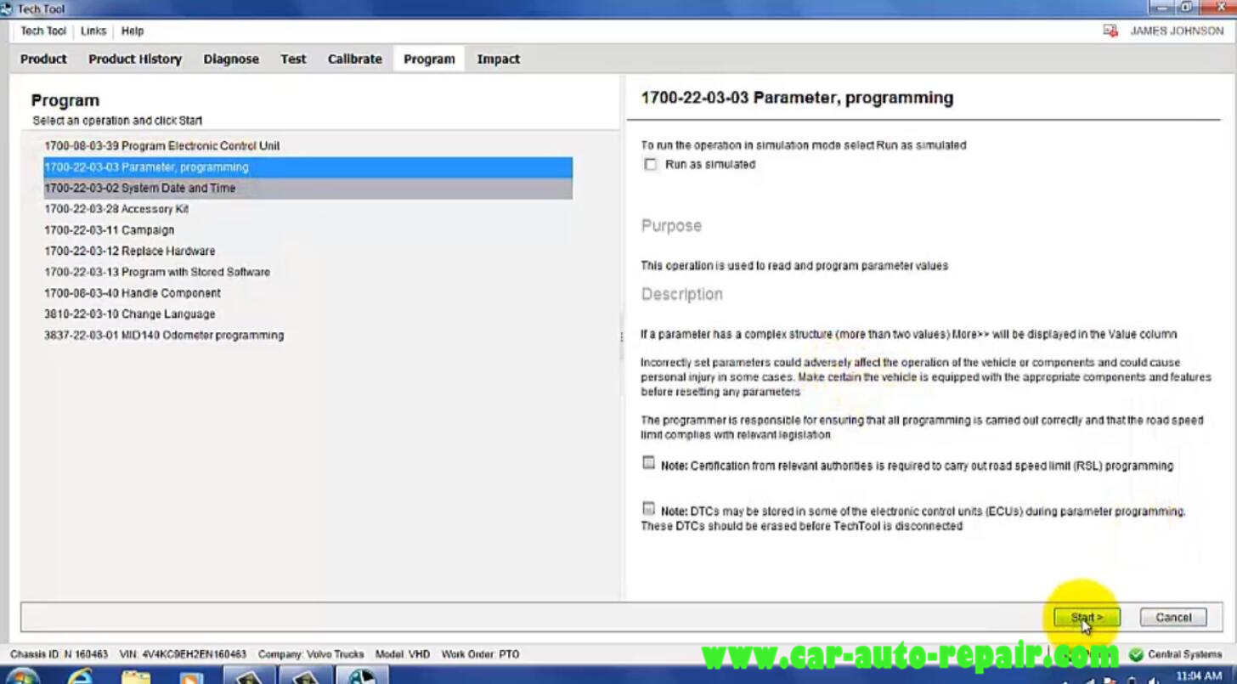Click the Description heading in the details pane

pos(682,295)
